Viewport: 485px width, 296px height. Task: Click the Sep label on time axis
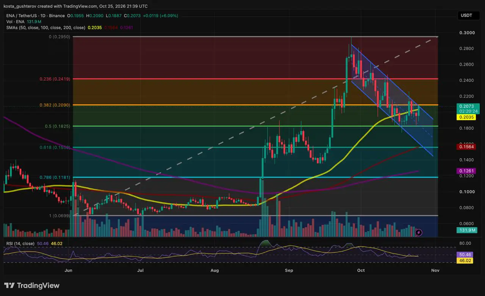pyautogui.click(x=289, y=270)
